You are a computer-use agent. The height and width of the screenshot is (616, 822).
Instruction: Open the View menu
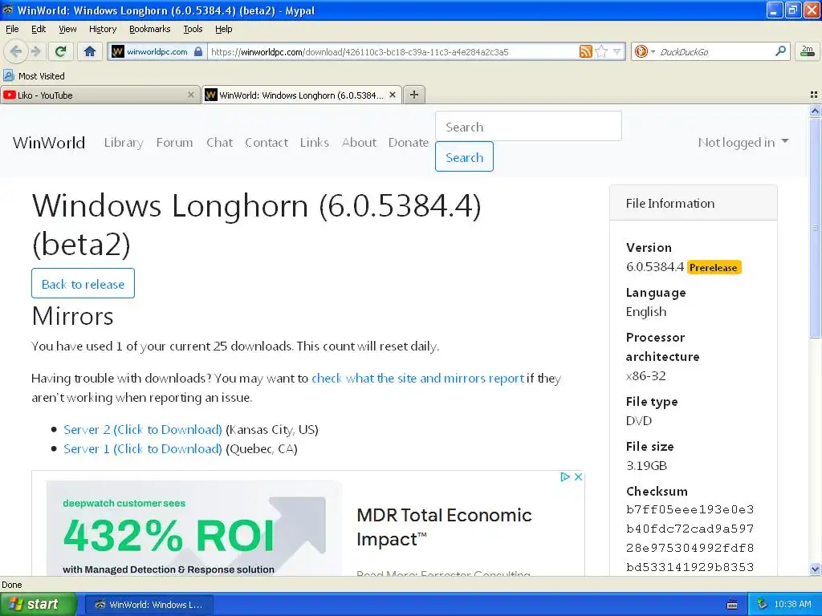coord(67,29)
